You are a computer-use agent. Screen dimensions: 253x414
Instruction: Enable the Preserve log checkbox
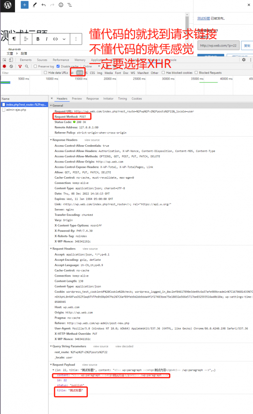pyautogui.click(x=35, y=66)
